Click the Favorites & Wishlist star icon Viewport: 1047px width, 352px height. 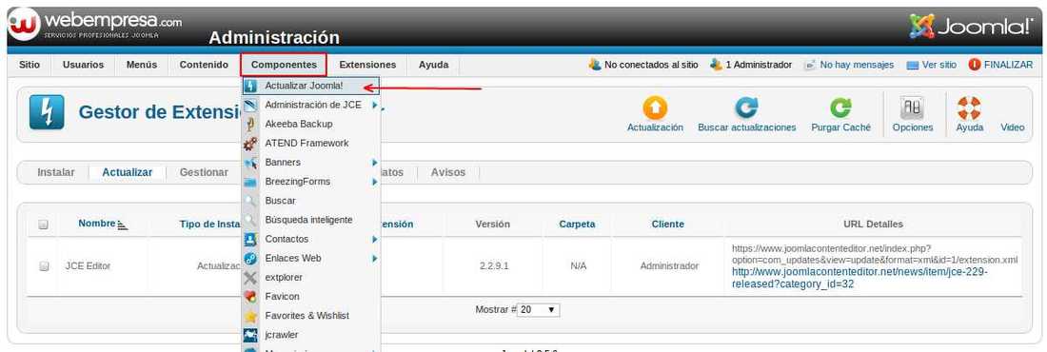(250, 316)
